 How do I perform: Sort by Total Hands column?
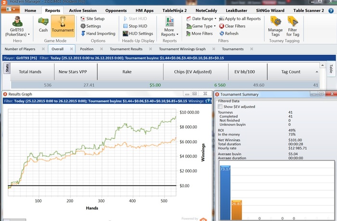pyautogui.click(x=32, y=72)
